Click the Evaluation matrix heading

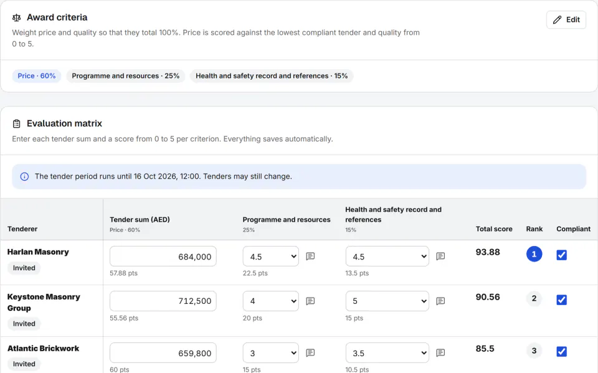tap(64, 123)
